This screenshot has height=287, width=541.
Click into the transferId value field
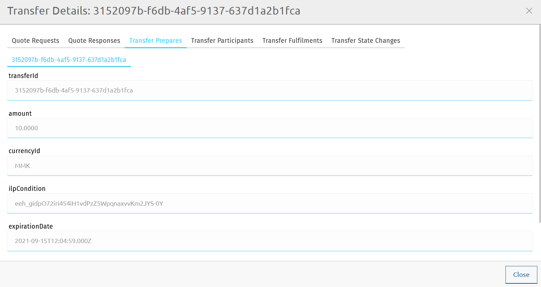[x=270, y=90]
